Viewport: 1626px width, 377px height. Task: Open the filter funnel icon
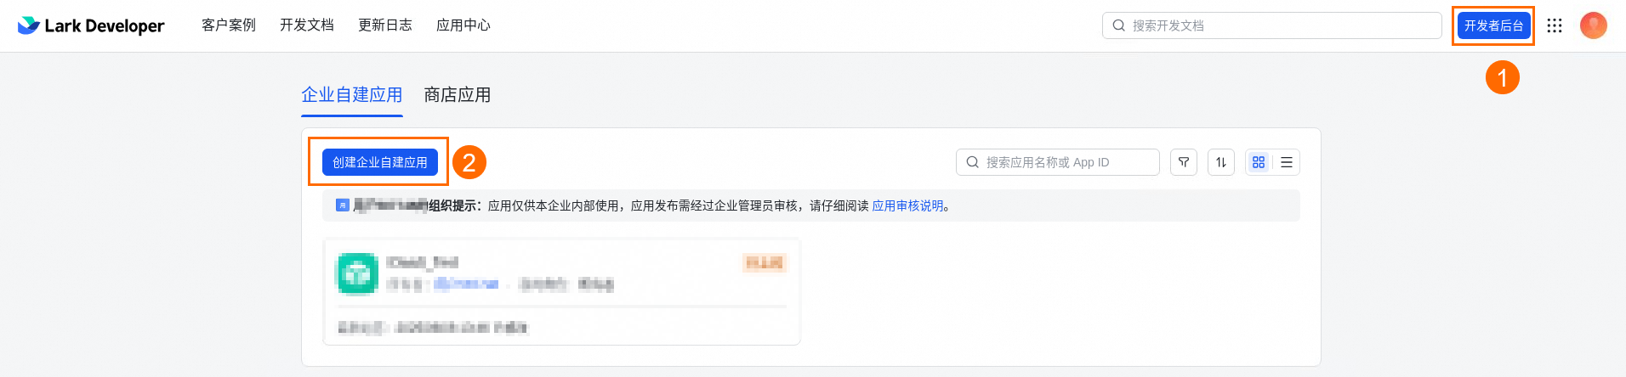coord(1184,162)
